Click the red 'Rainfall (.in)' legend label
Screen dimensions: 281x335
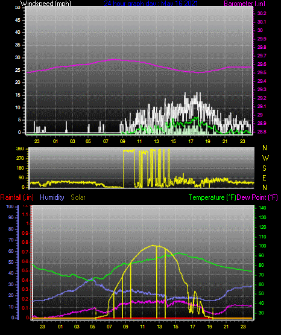[x=17, y=197]
